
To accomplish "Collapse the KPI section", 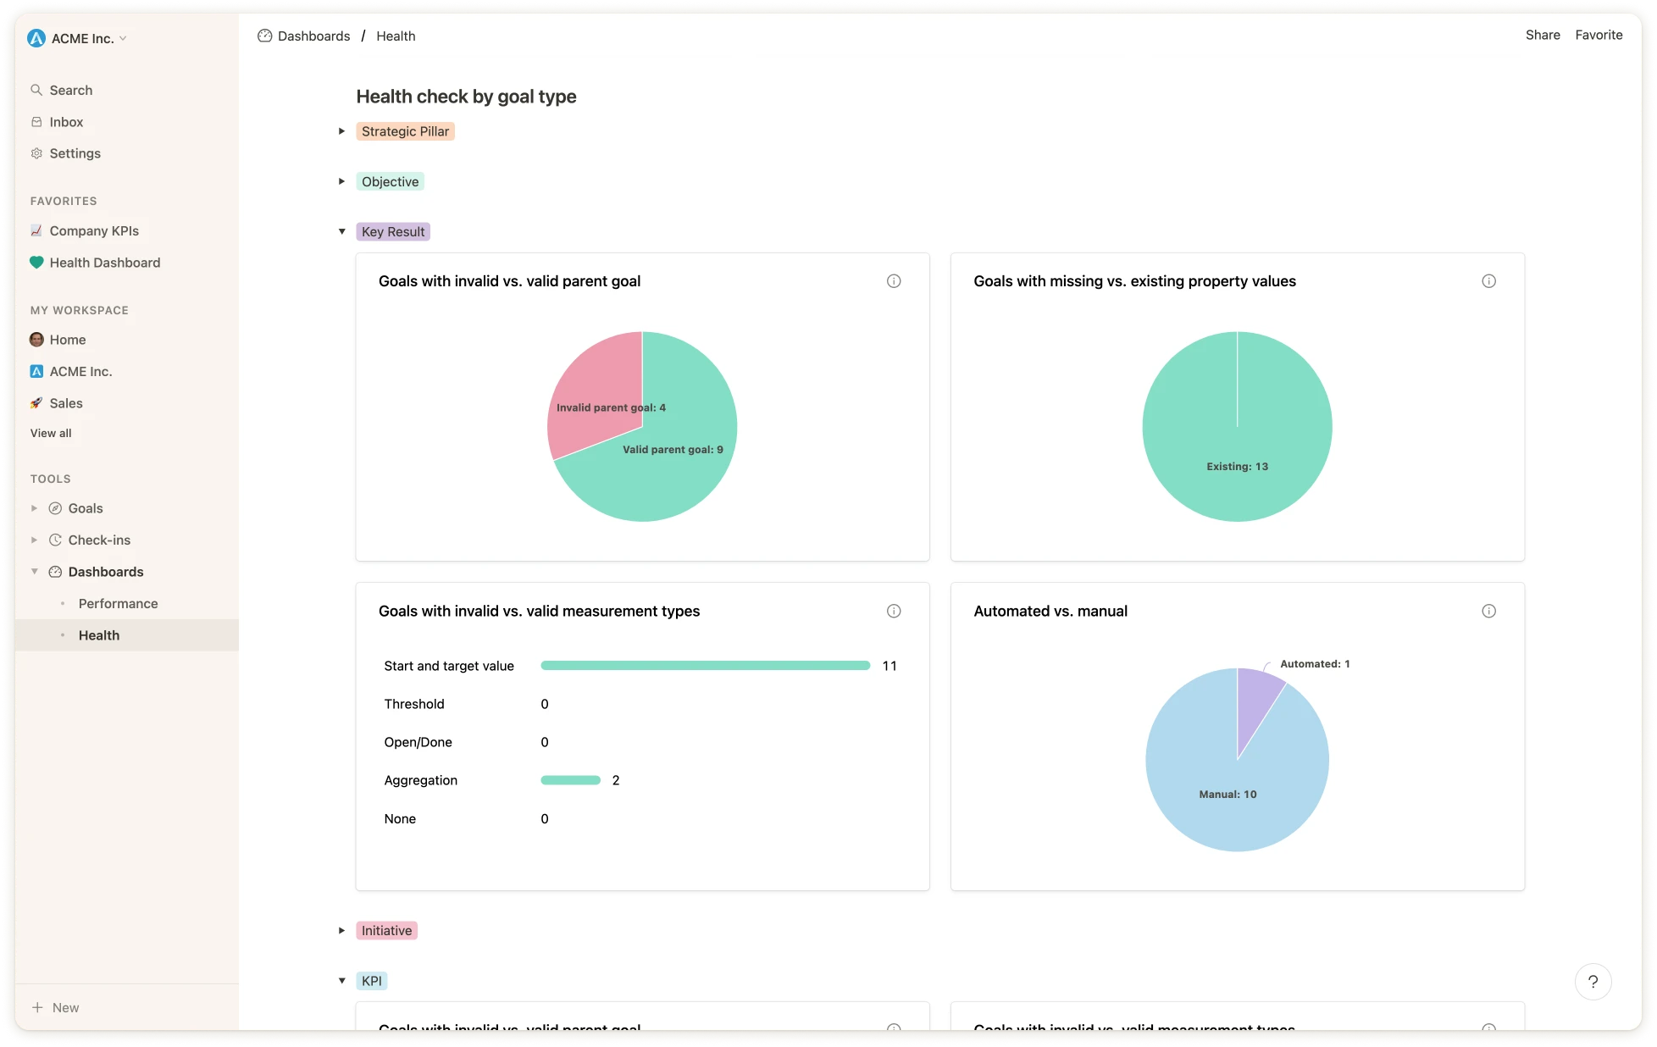I will (341, 981).
